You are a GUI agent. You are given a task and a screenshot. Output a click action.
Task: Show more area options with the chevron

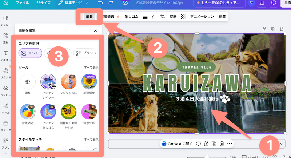(x=95, y=53)
